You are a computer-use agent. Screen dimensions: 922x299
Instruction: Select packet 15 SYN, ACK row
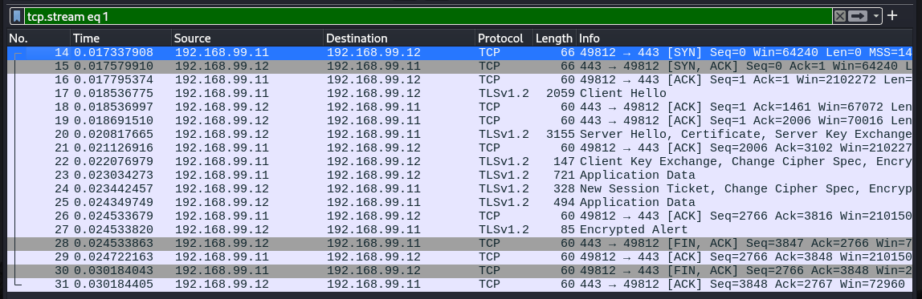pyautogui.click(x=460, y=67)
